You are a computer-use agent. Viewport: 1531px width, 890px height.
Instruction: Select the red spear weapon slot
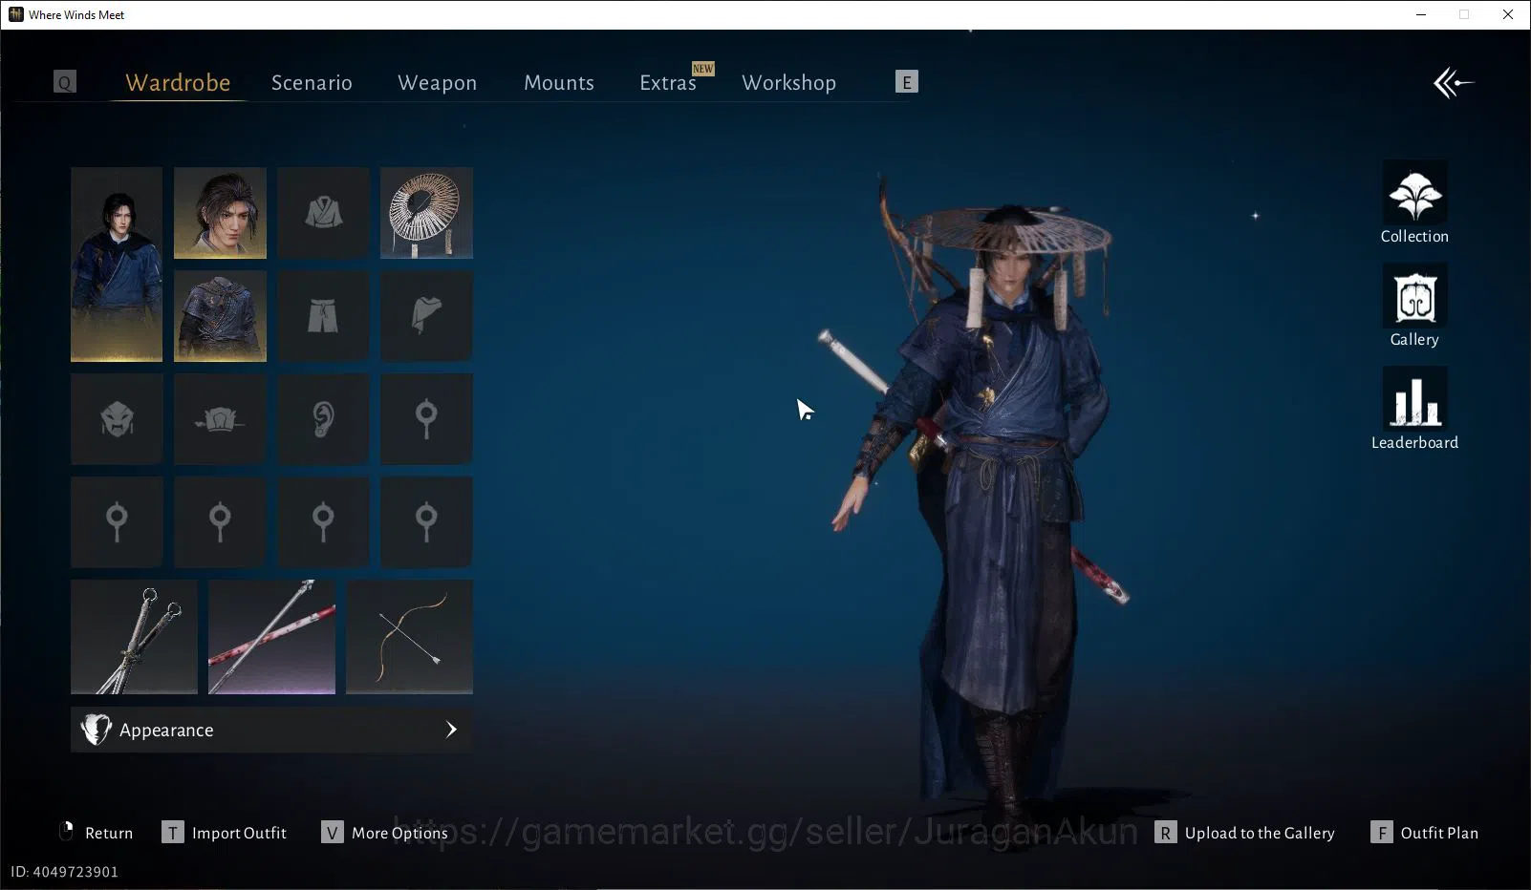pos(271,637)
